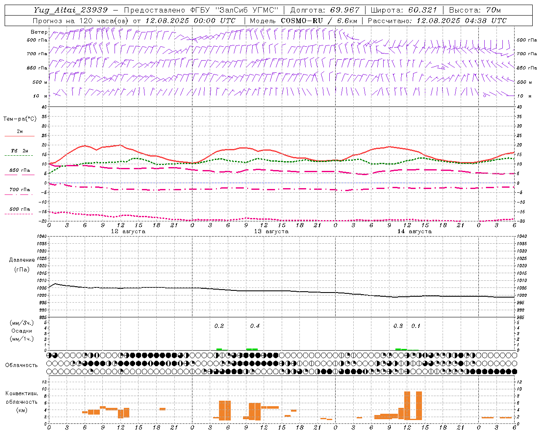Viewport: 539px width, 431px height.
Task: Click the '12 августа' date label
Action: point(128,231)
